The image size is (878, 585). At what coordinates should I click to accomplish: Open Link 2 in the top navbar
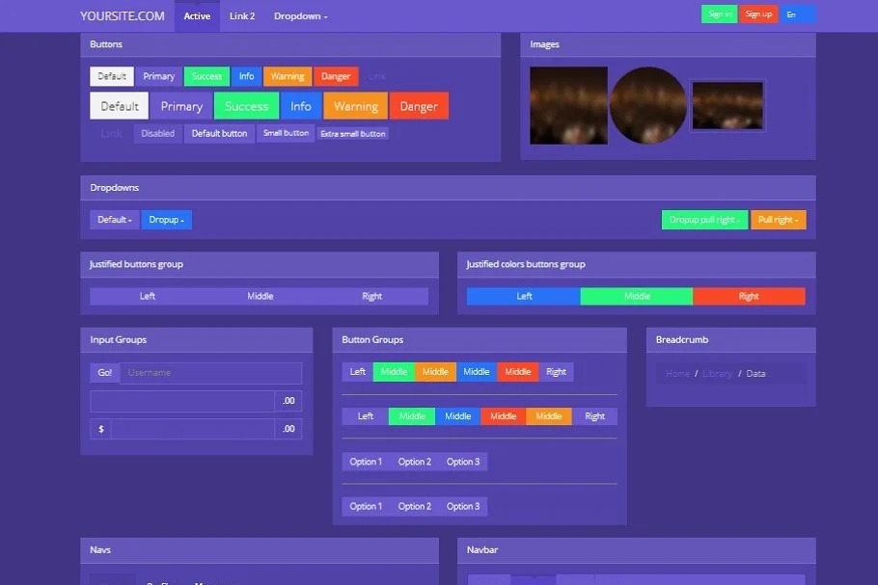coord(242,16)
